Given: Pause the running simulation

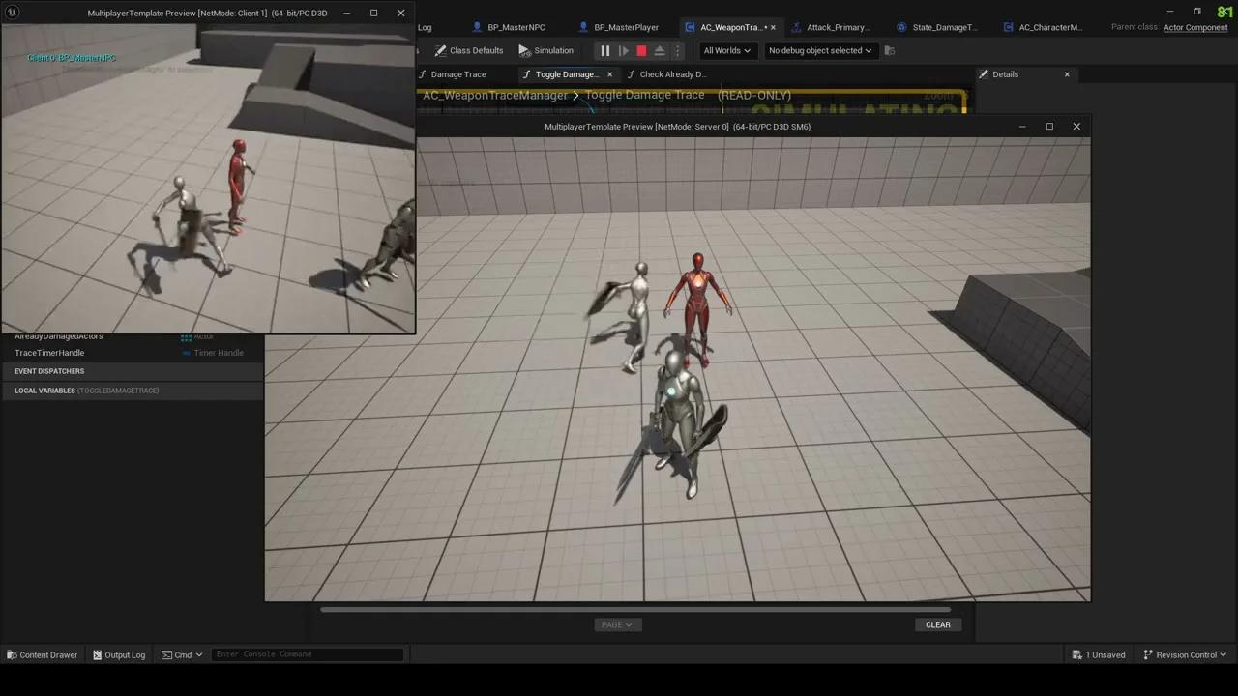Looking at the screenshot, I should pos(605,50).
